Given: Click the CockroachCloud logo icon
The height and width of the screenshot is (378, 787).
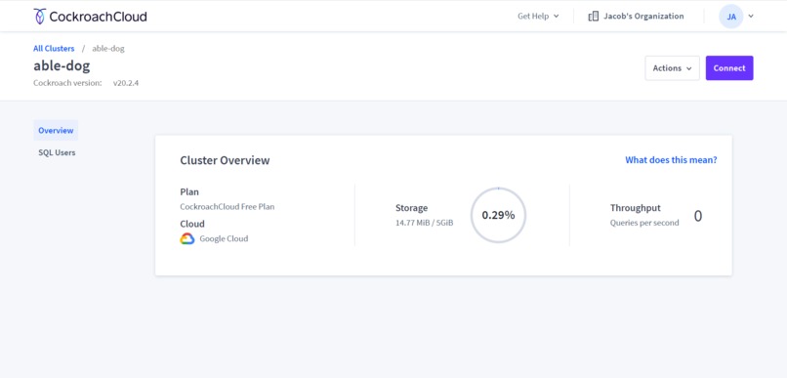Looking at the screenshot, I should pyautogui.click(x=39, y=16).
